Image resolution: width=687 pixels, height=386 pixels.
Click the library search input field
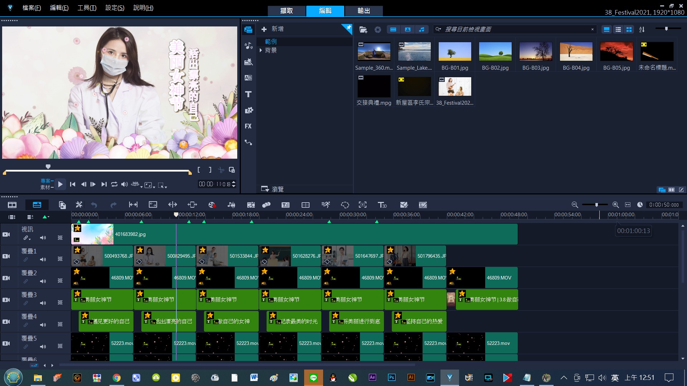point(515,29)
